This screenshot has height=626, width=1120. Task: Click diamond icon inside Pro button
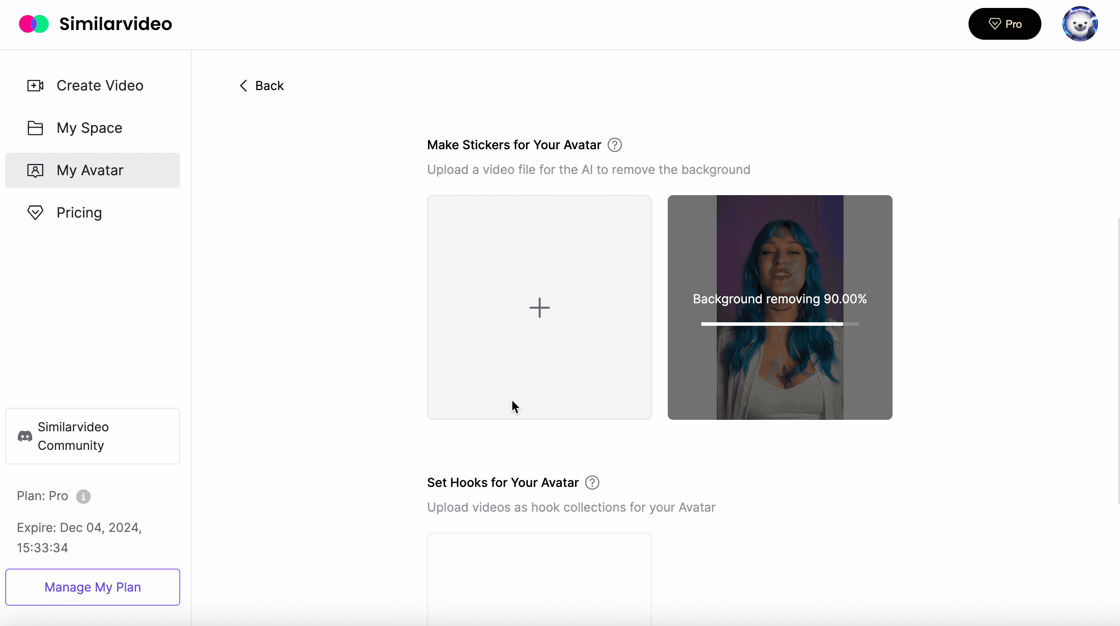(x=995, y=24)
